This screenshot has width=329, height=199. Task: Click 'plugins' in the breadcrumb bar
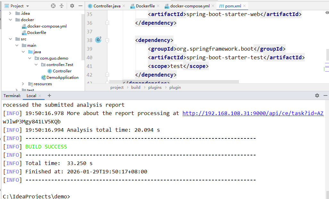click(x=155, y=87)
